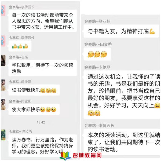Image resolution: width=161 pixels, height=161 pixels.
Task: Click the 读万卷书，行万里路 message
Action: (x=43, y=145)
